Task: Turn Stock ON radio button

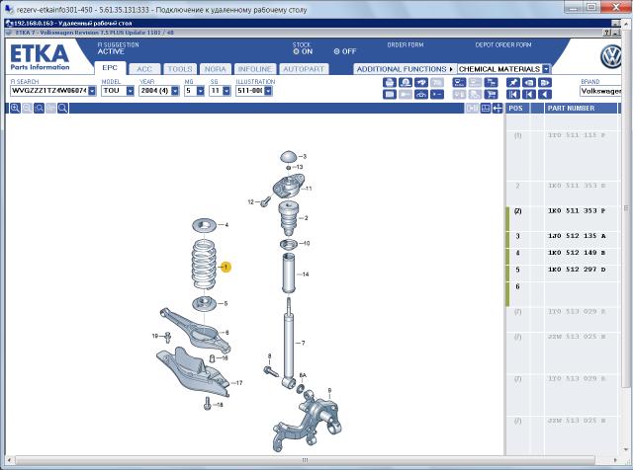Action: click(x=297, y=51)
